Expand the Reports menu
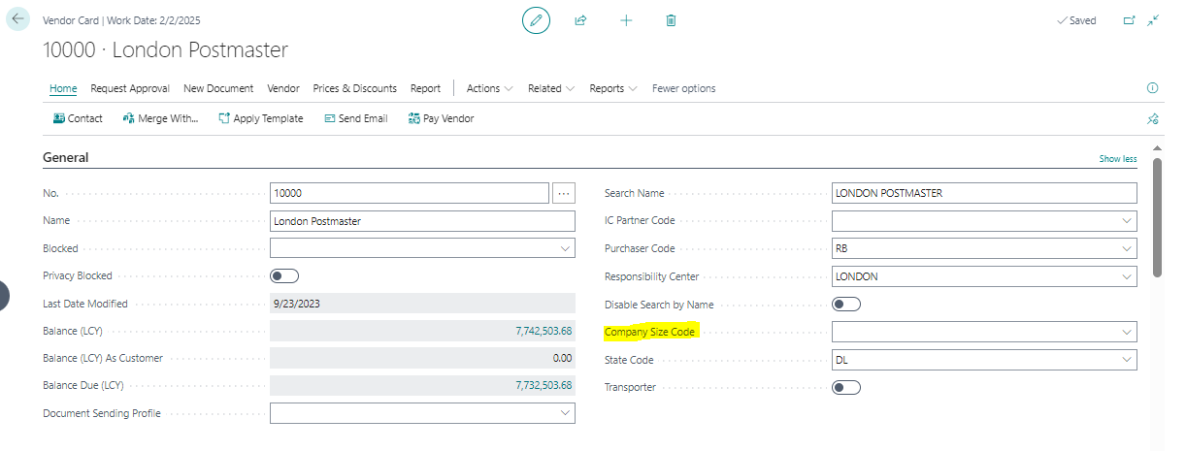1186x451 pixels. point(613,88)
